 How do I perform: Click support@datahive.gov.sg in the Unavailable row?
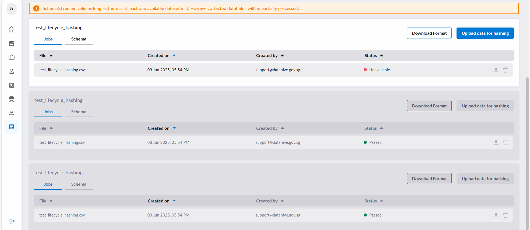click(x=278, y=70)
